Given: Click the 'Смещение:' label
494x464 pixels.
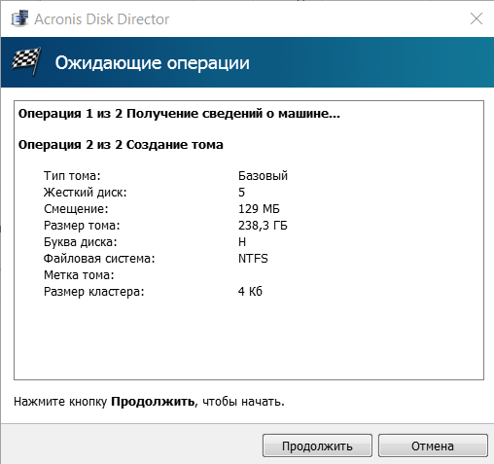Looking at the screenshot, I should pos(76,209).
